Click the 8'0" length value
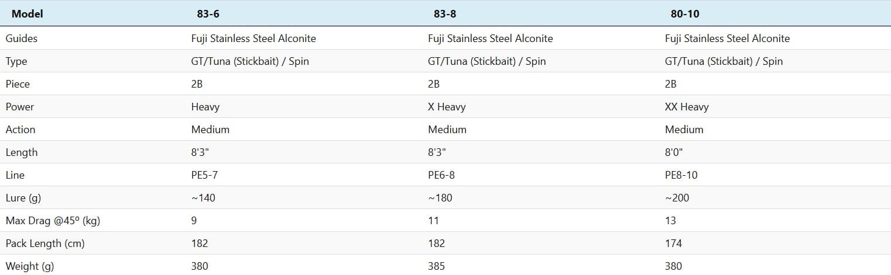Image resolution: width=891 pixels, height=275 pixels. click(x=673, y=152)
